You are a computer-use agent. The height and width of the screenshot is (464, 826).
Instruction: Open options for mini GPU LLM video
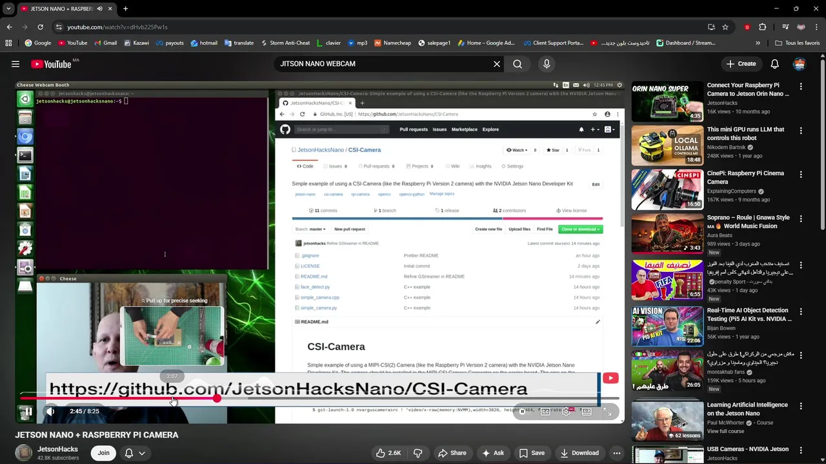click(801, 130)
